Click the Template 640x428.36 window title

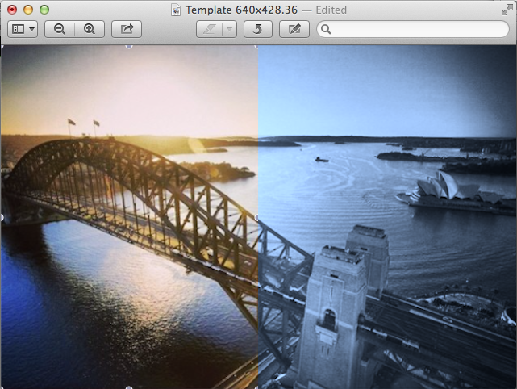[241, 10]
